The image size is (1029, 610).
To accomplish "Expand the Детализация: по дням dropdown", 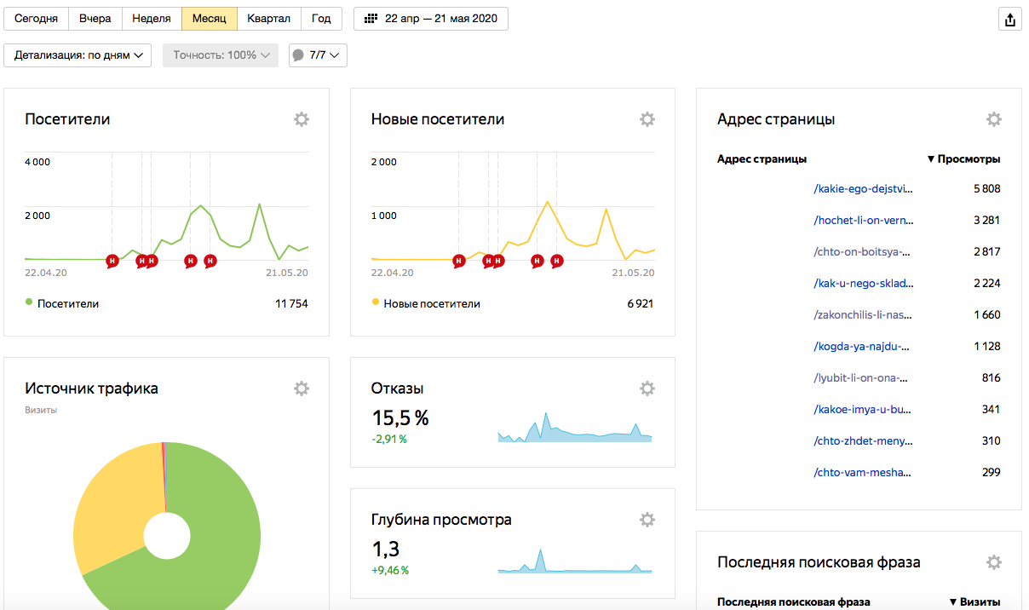I will point(78,55).
